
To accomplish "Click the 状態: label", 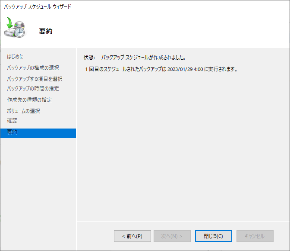I will pos(89,58).
